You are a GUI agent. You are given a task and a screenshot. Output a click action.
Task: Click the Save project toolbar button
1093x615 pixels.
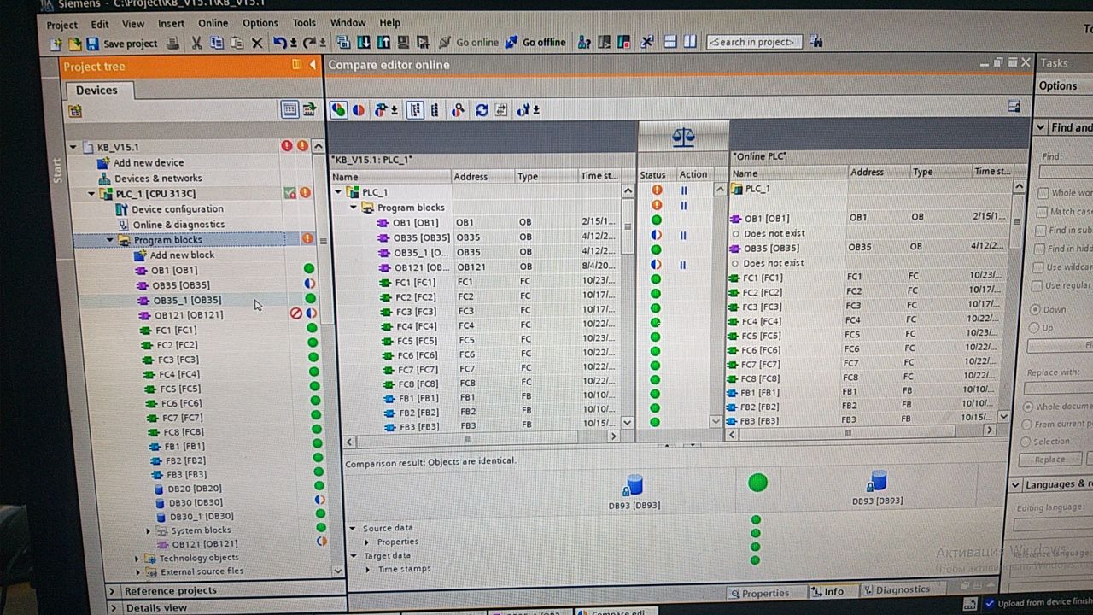coord(122,43)
